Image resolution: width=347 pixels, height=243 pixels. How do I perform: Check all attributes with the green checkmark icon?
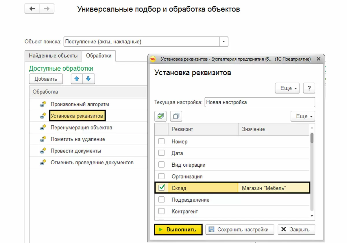[160, 116]
